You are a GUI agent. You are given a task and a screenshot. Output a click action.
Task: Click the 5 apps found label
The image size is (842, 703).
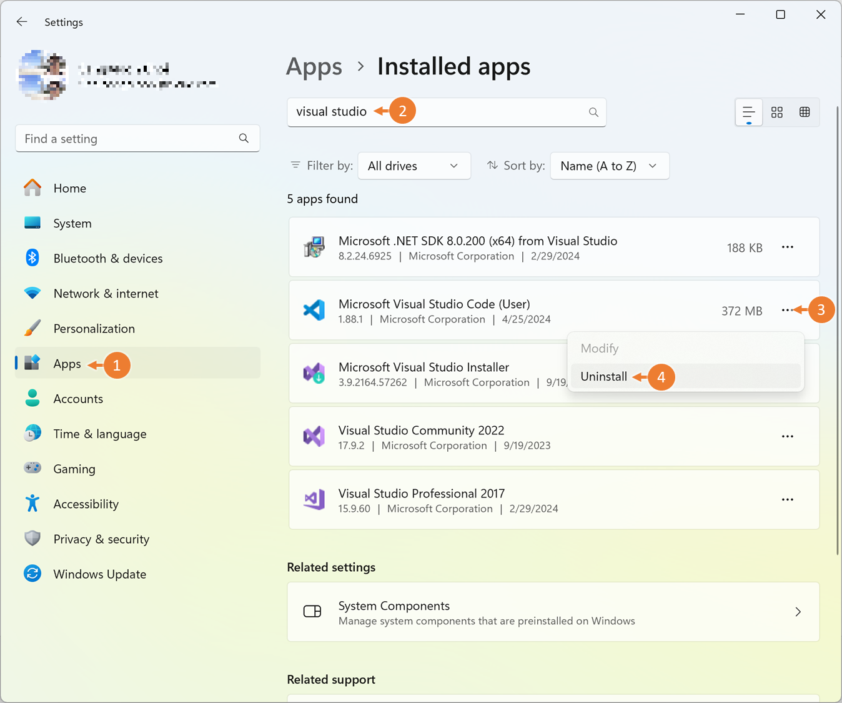click(x=322, y=199)
